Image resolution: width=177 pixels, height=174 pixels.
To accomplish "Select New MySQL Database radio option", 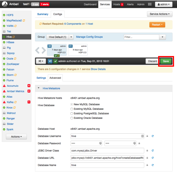I will coord(72,104).
